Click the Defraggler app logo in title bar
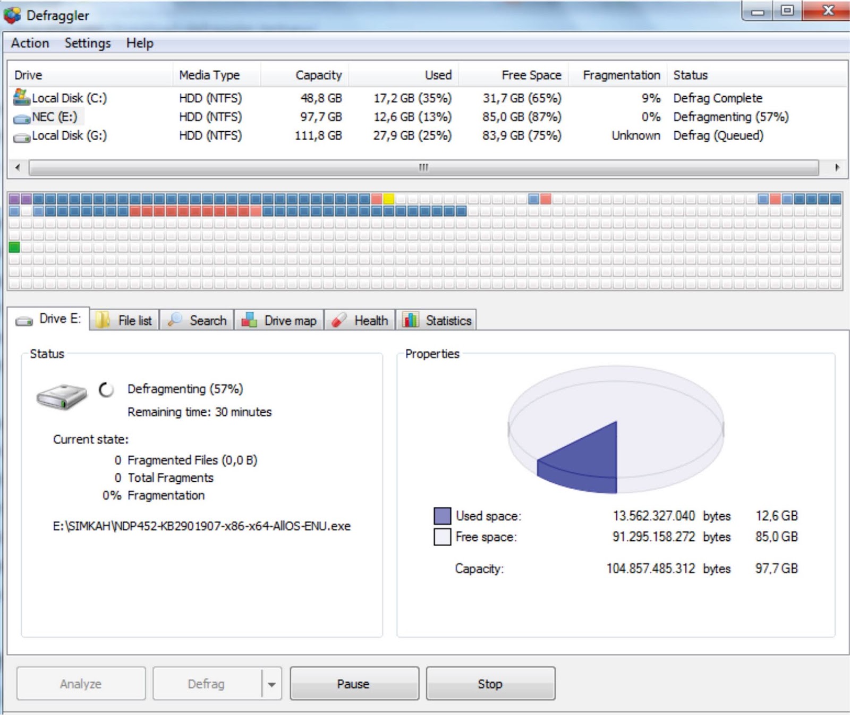This screenshot has width=850, height=715. (12, 15)
